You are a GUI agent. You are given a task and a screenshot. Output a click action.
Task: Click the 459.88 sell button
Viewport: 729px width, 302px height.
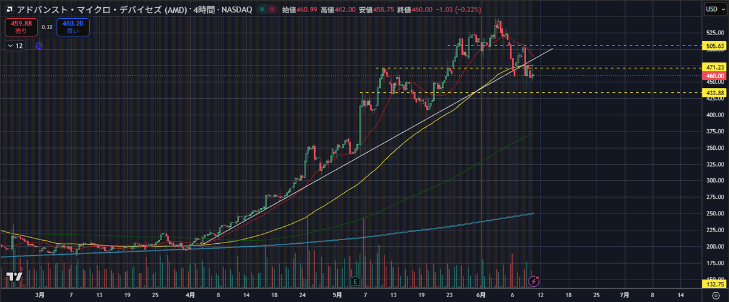pos(21,27)
